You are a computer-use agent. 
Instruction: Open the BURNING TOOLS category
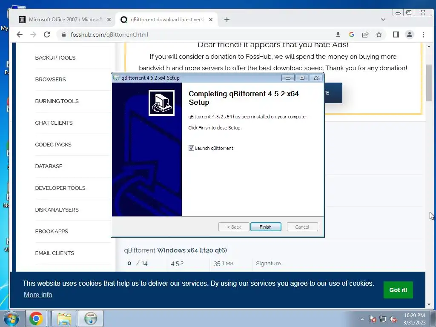(57, 101)
